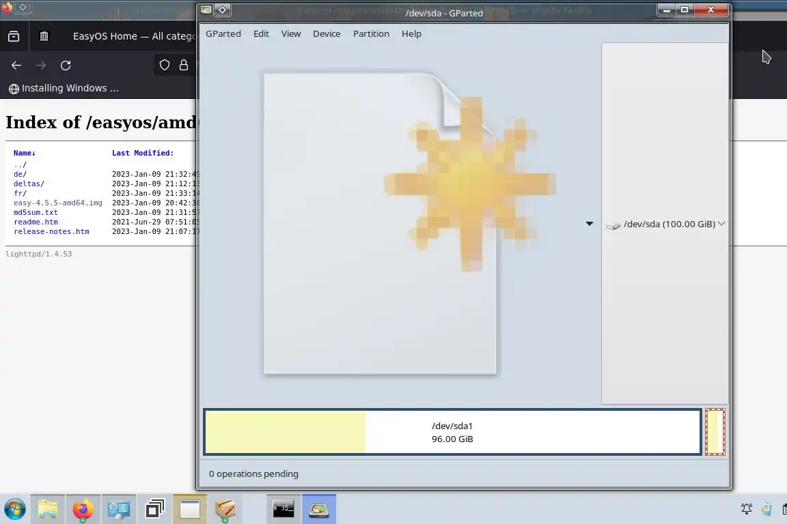Click the blank window taskbar icon

click(190, 510)
